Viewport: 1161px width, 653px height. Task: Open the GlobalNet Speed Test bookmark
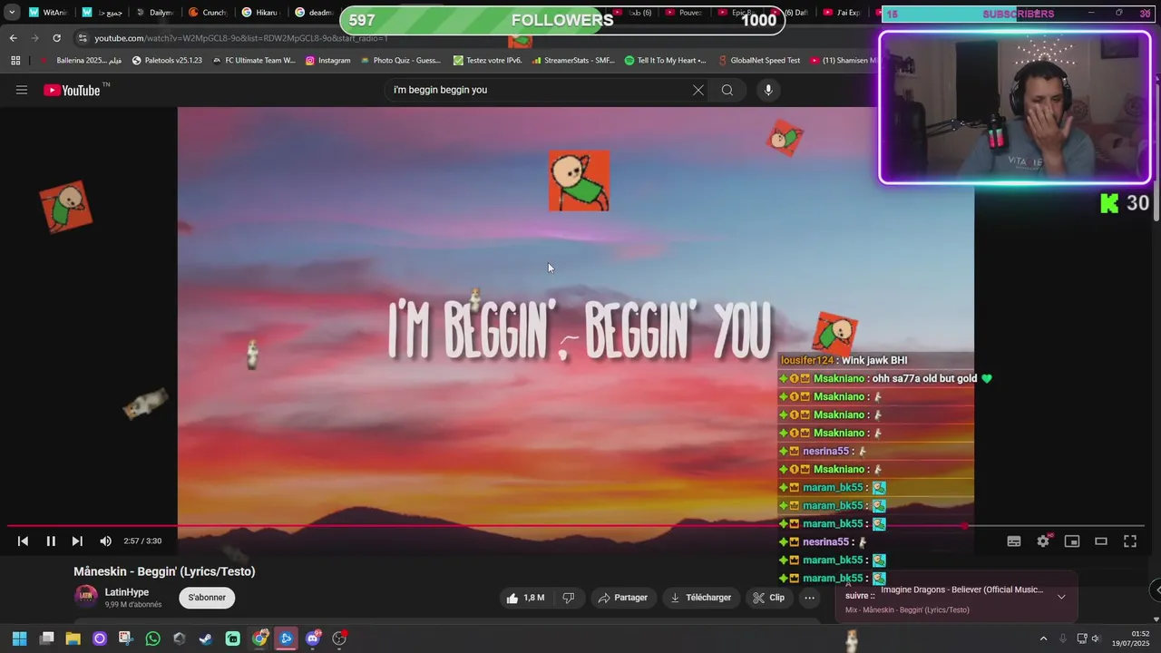click(x=758, y=61)
